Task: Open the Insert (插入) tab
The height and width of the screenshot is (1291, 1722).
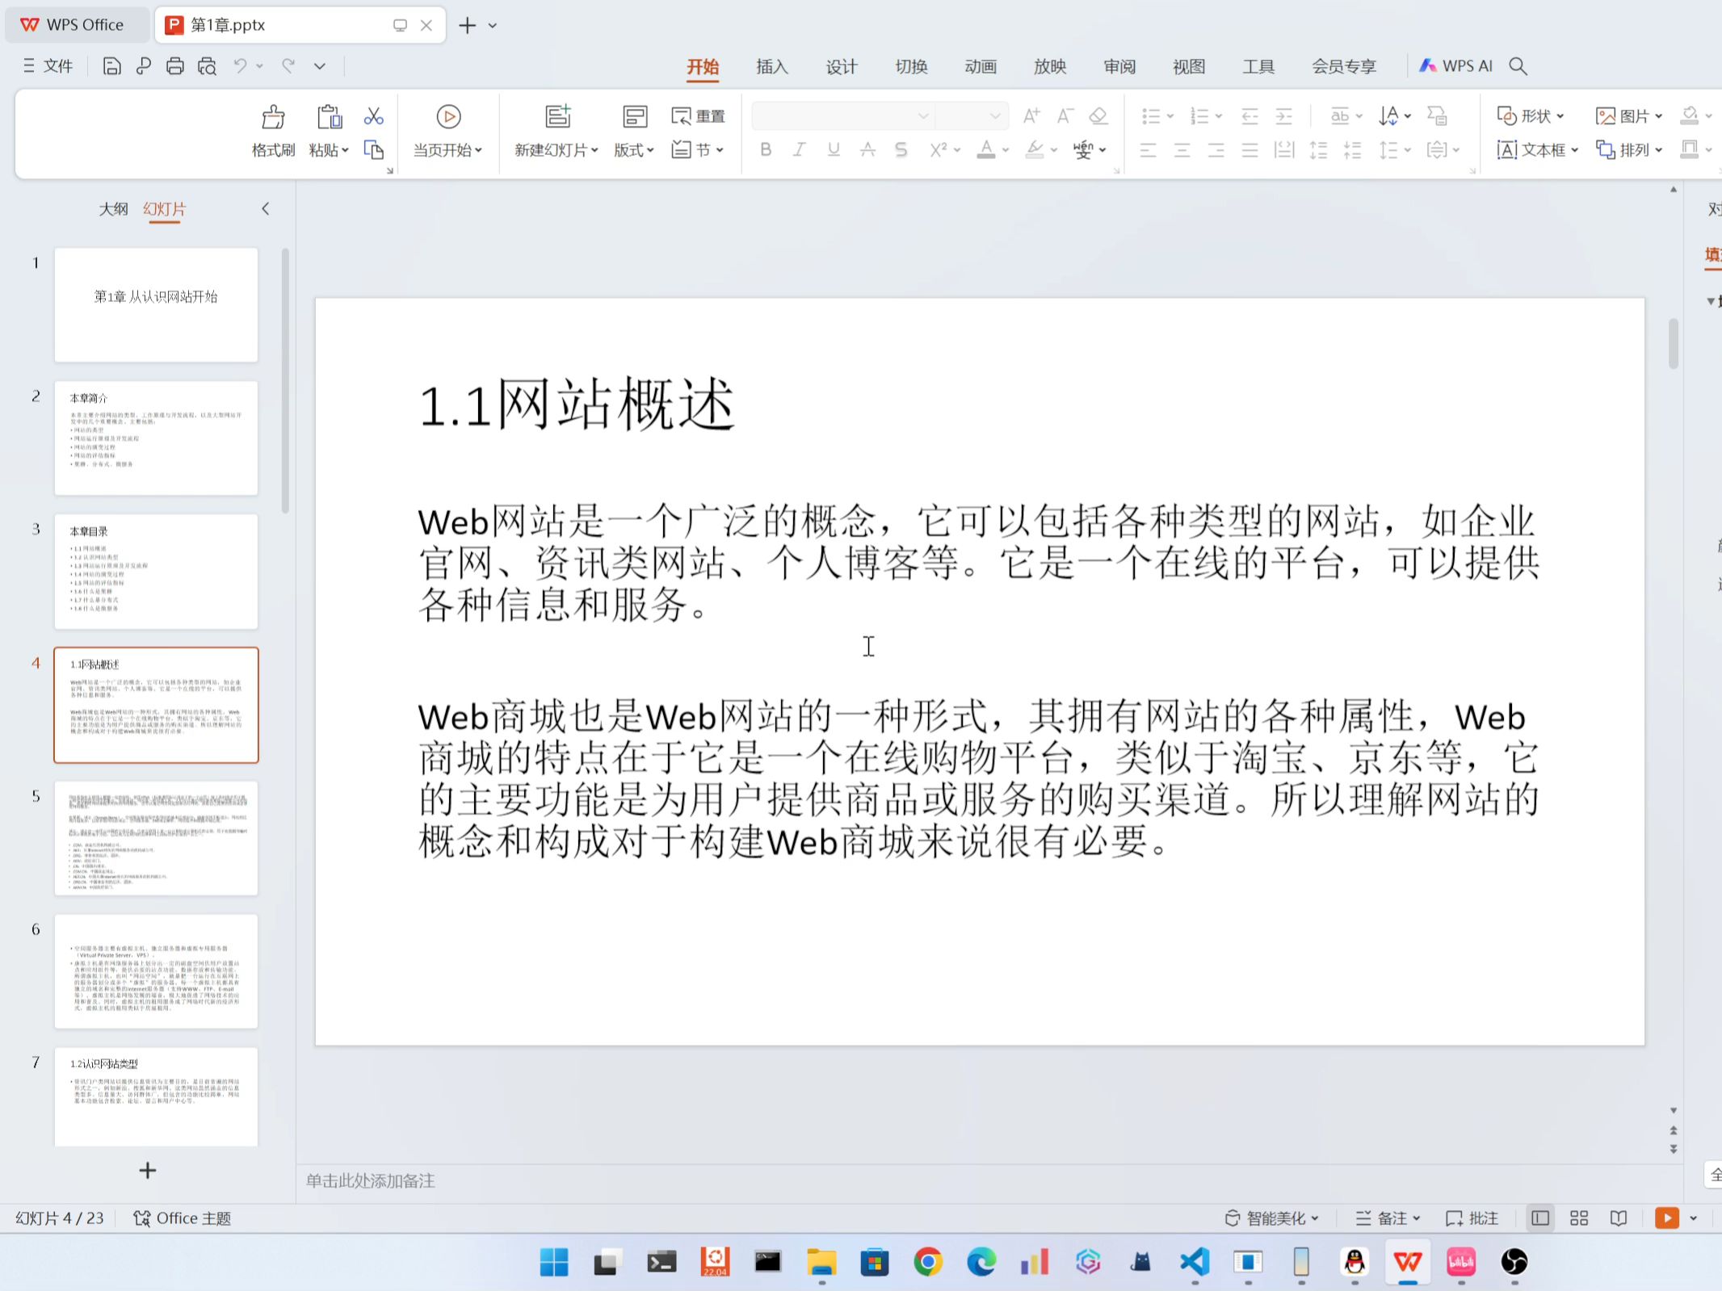Action: pos(772,66)
